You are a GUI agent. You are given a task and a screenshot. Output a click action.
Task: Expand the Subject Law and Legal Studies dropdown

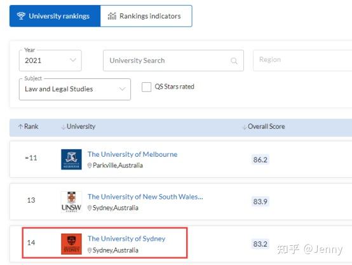tap(75, 89)
